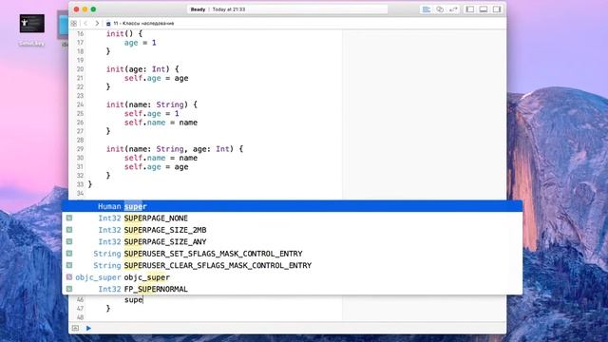Viewport: 608px width, 342px height.
Task: Open the related items grid menu
Action: (x=74, y=24)
